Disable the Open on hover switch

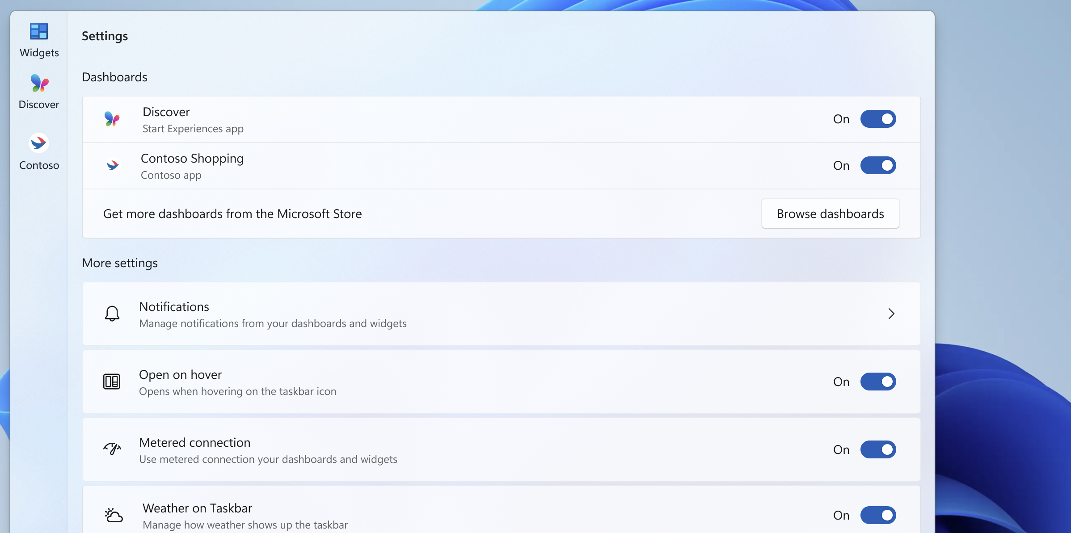click(x=878, y=382)
